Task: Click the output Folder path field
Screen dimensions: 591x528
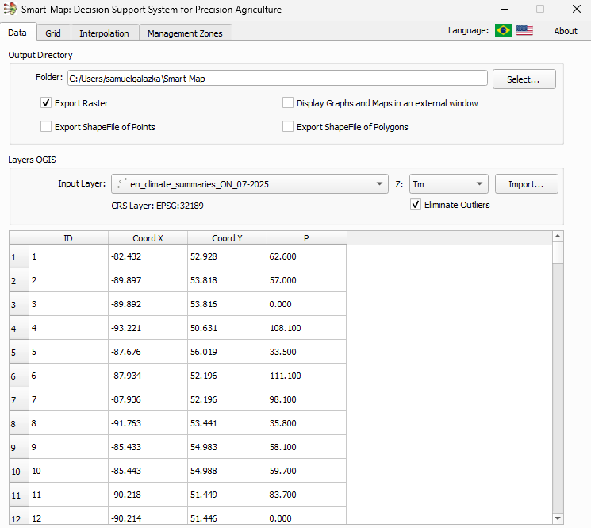Action: coord(276,79)
